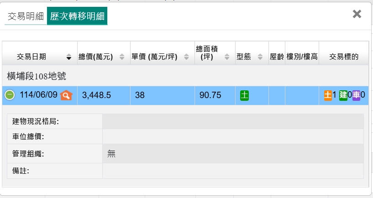373x198 pixels.
Task: Click the green 建 building count icon
Action: tap(343, 95)
